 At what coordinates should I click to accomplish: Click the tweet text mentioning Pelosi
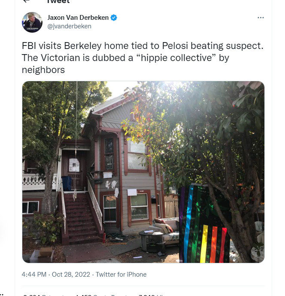pyautogui.click(x=142, y=58)
